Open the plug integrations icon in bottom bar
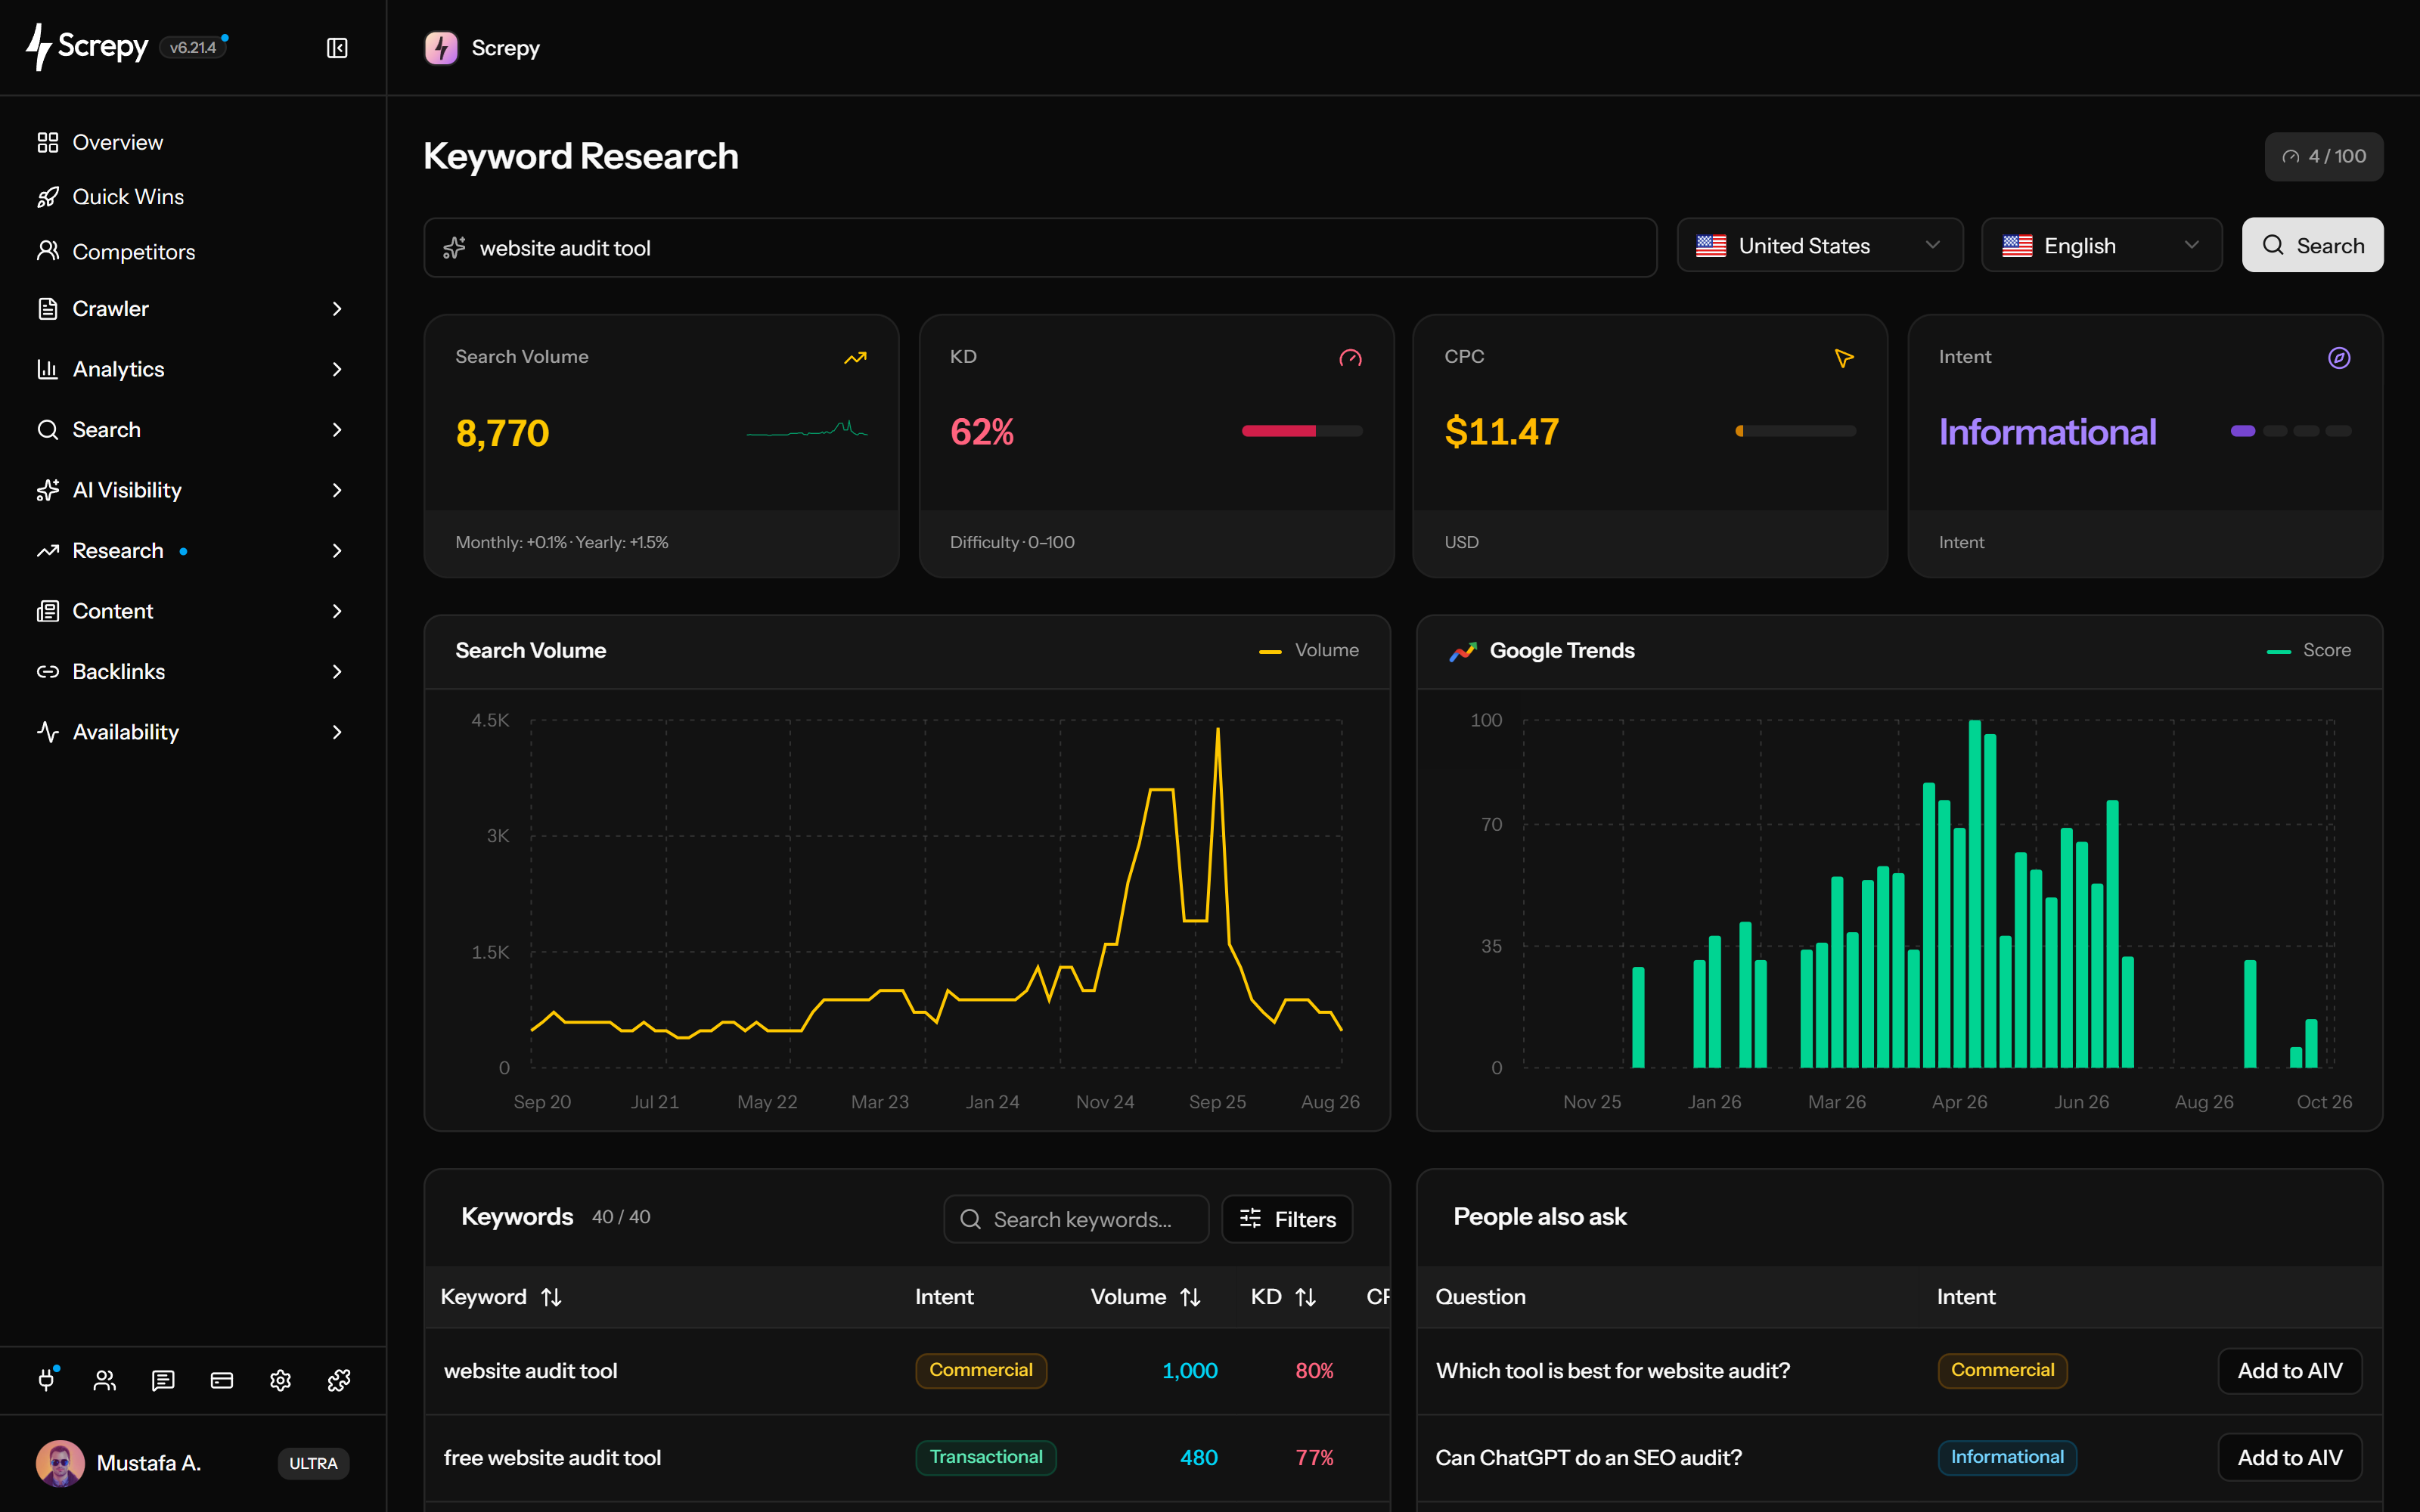 [x=47, y=1380]
